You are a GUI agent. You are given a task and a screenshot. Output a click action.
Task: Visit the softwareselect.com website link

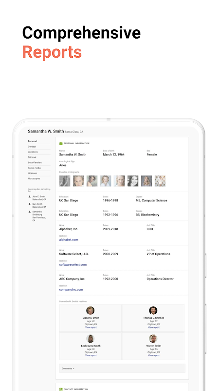pos(73,264)
